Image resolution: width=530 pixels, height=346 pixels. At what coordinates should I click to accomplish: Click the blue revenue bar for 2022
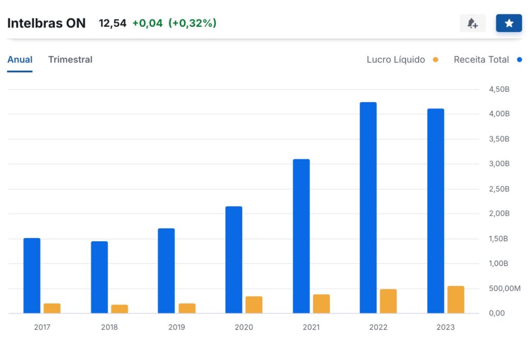pyautogui.click(x=368, y=208)
